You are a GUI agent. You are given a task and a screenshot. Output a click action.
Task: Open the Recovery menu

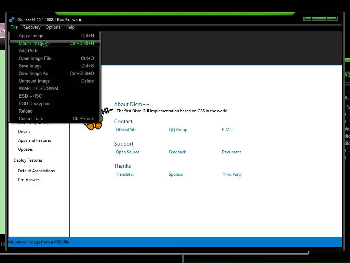[x=31, y=27]
